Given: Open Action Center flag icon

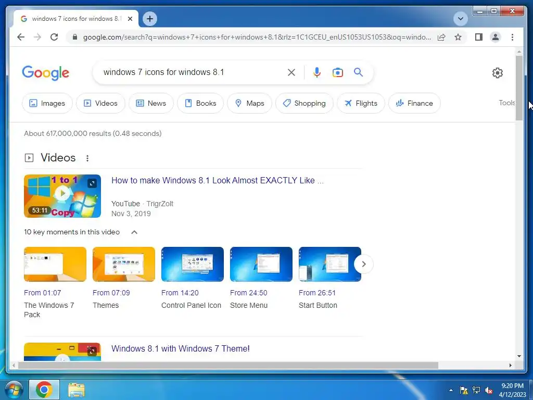Looking at the screenshot, I should (x=464, y=390).
